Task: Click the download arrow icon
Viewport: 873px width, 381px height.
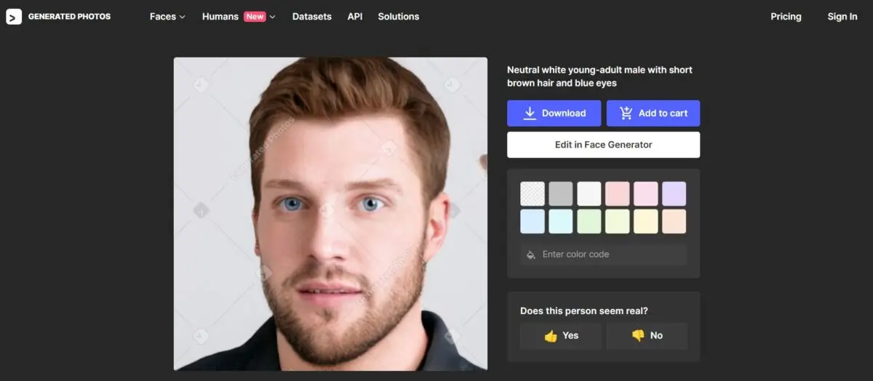Action: [530, 113]
